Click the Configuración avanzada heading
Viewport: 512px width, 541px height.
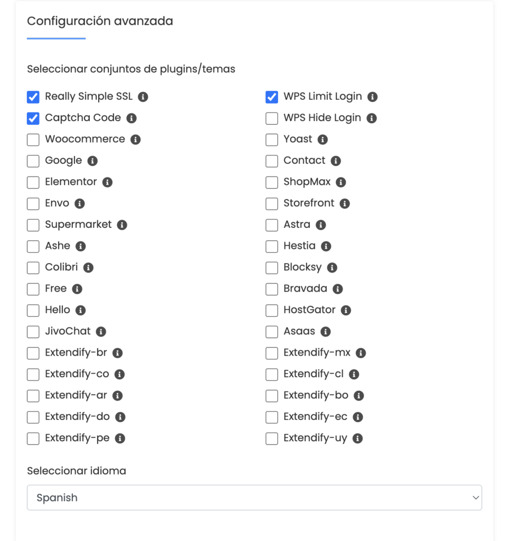click(100, 21)
